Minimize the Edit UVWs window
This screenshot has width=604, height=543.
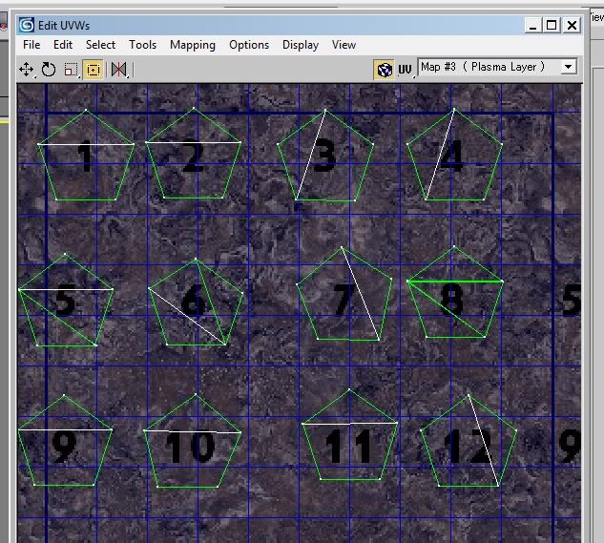[x=532, y=26]
